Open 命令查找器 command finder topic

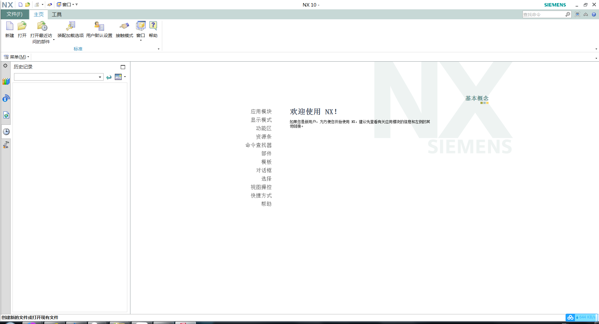click(259, 145)
